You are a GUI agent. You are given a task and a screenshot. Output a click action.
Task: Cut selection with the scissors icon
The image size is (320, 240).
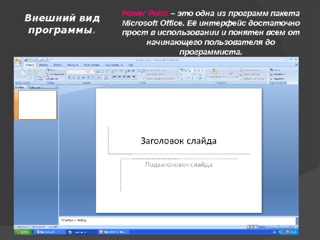[x=29, y=70]
